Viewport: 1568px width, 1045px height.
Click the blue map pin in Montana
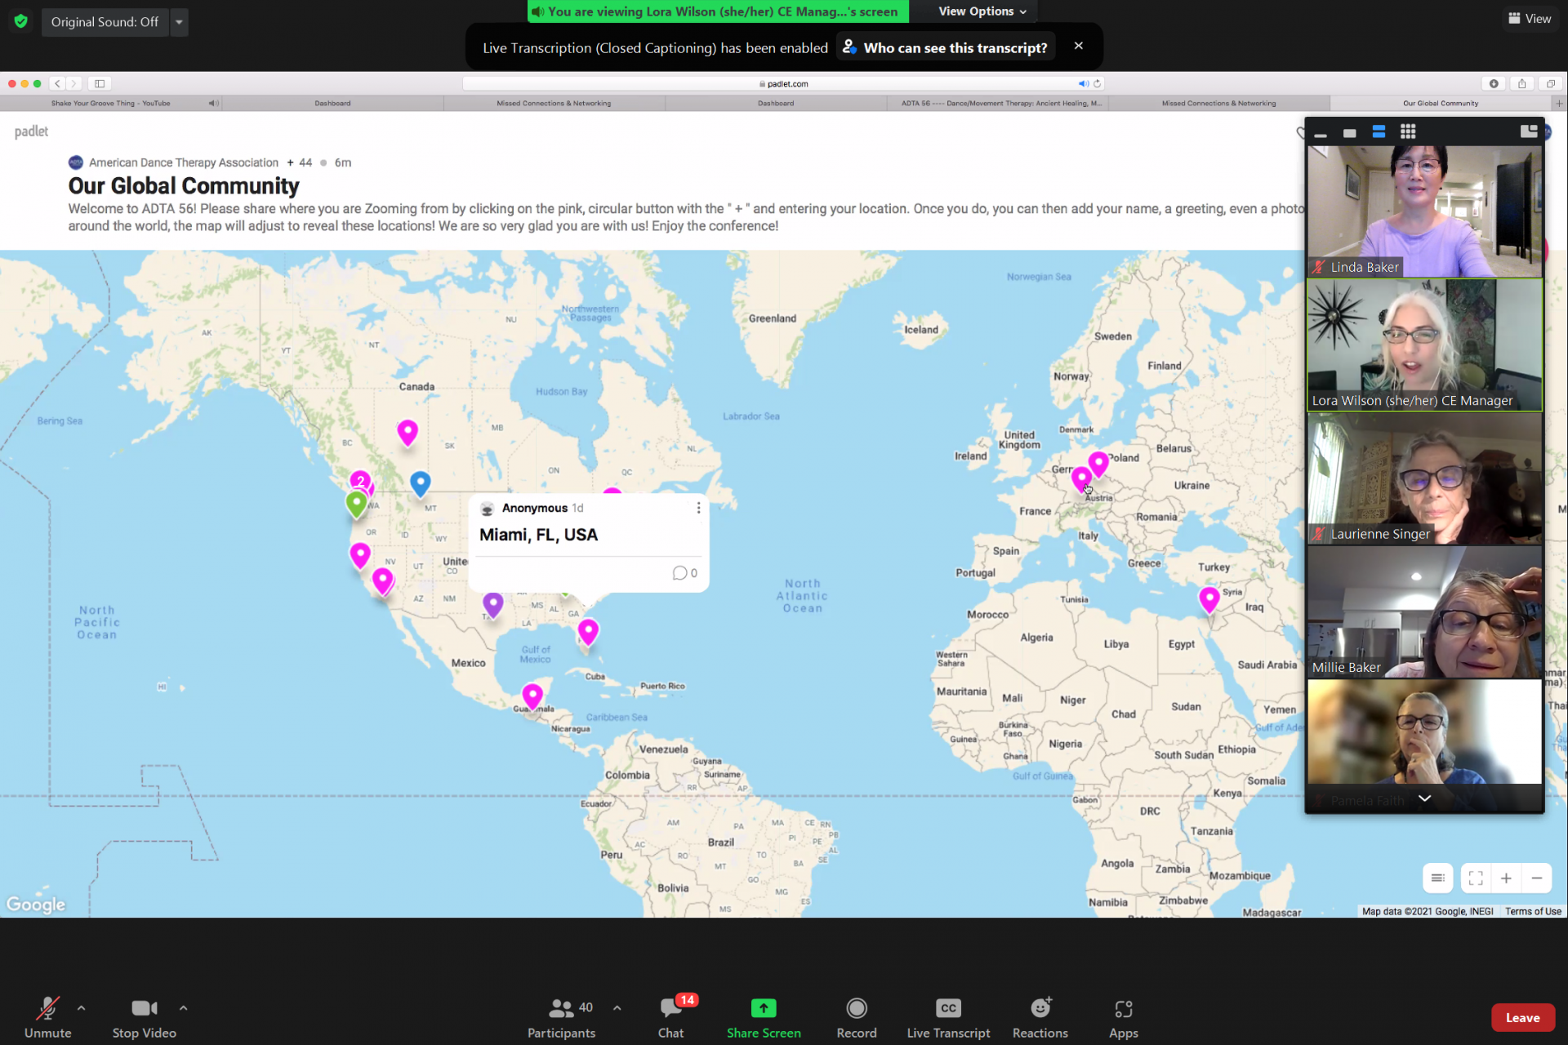click(x=420, y=483)
